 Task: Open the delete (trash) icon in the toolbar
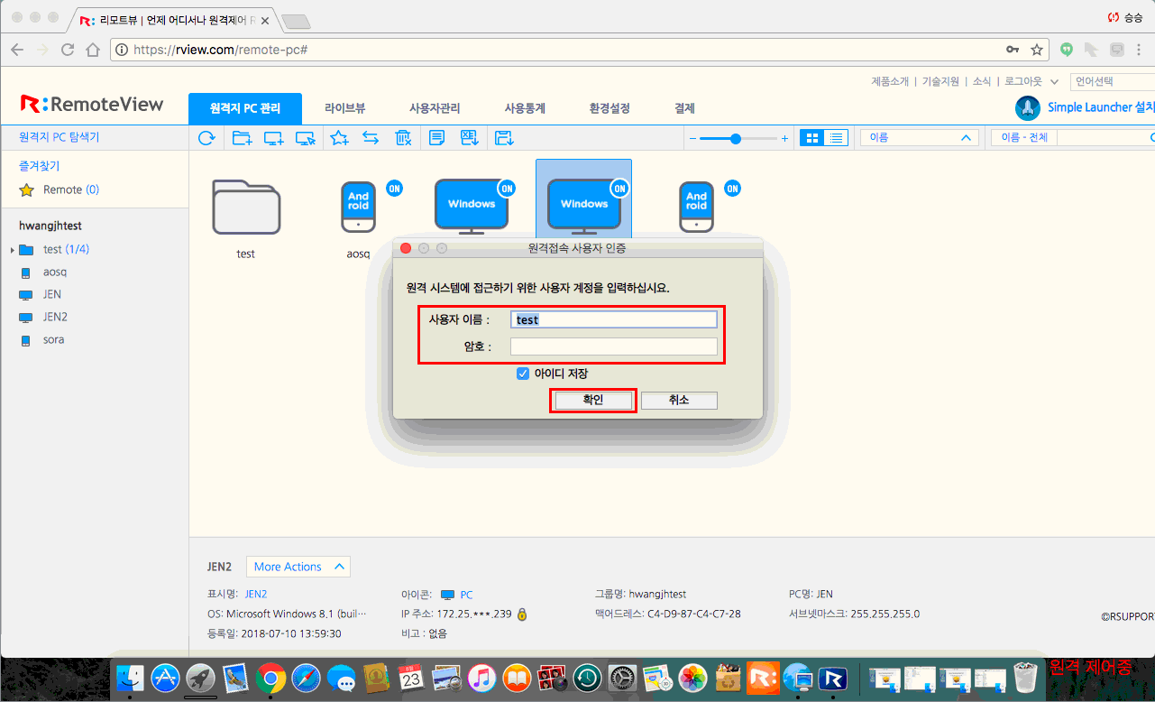[403, 137]
